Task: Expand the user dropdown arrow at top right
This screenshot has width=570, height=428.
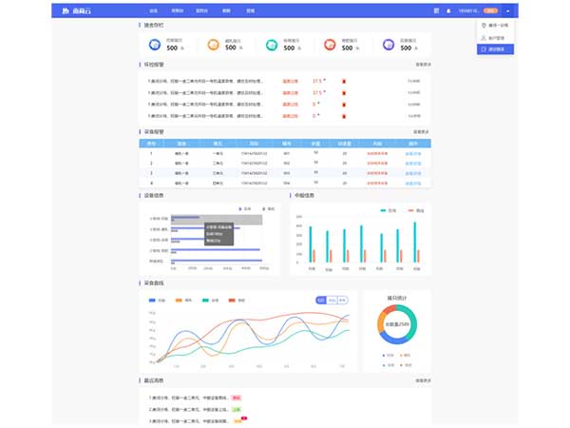Action: [x=508, y=10]
